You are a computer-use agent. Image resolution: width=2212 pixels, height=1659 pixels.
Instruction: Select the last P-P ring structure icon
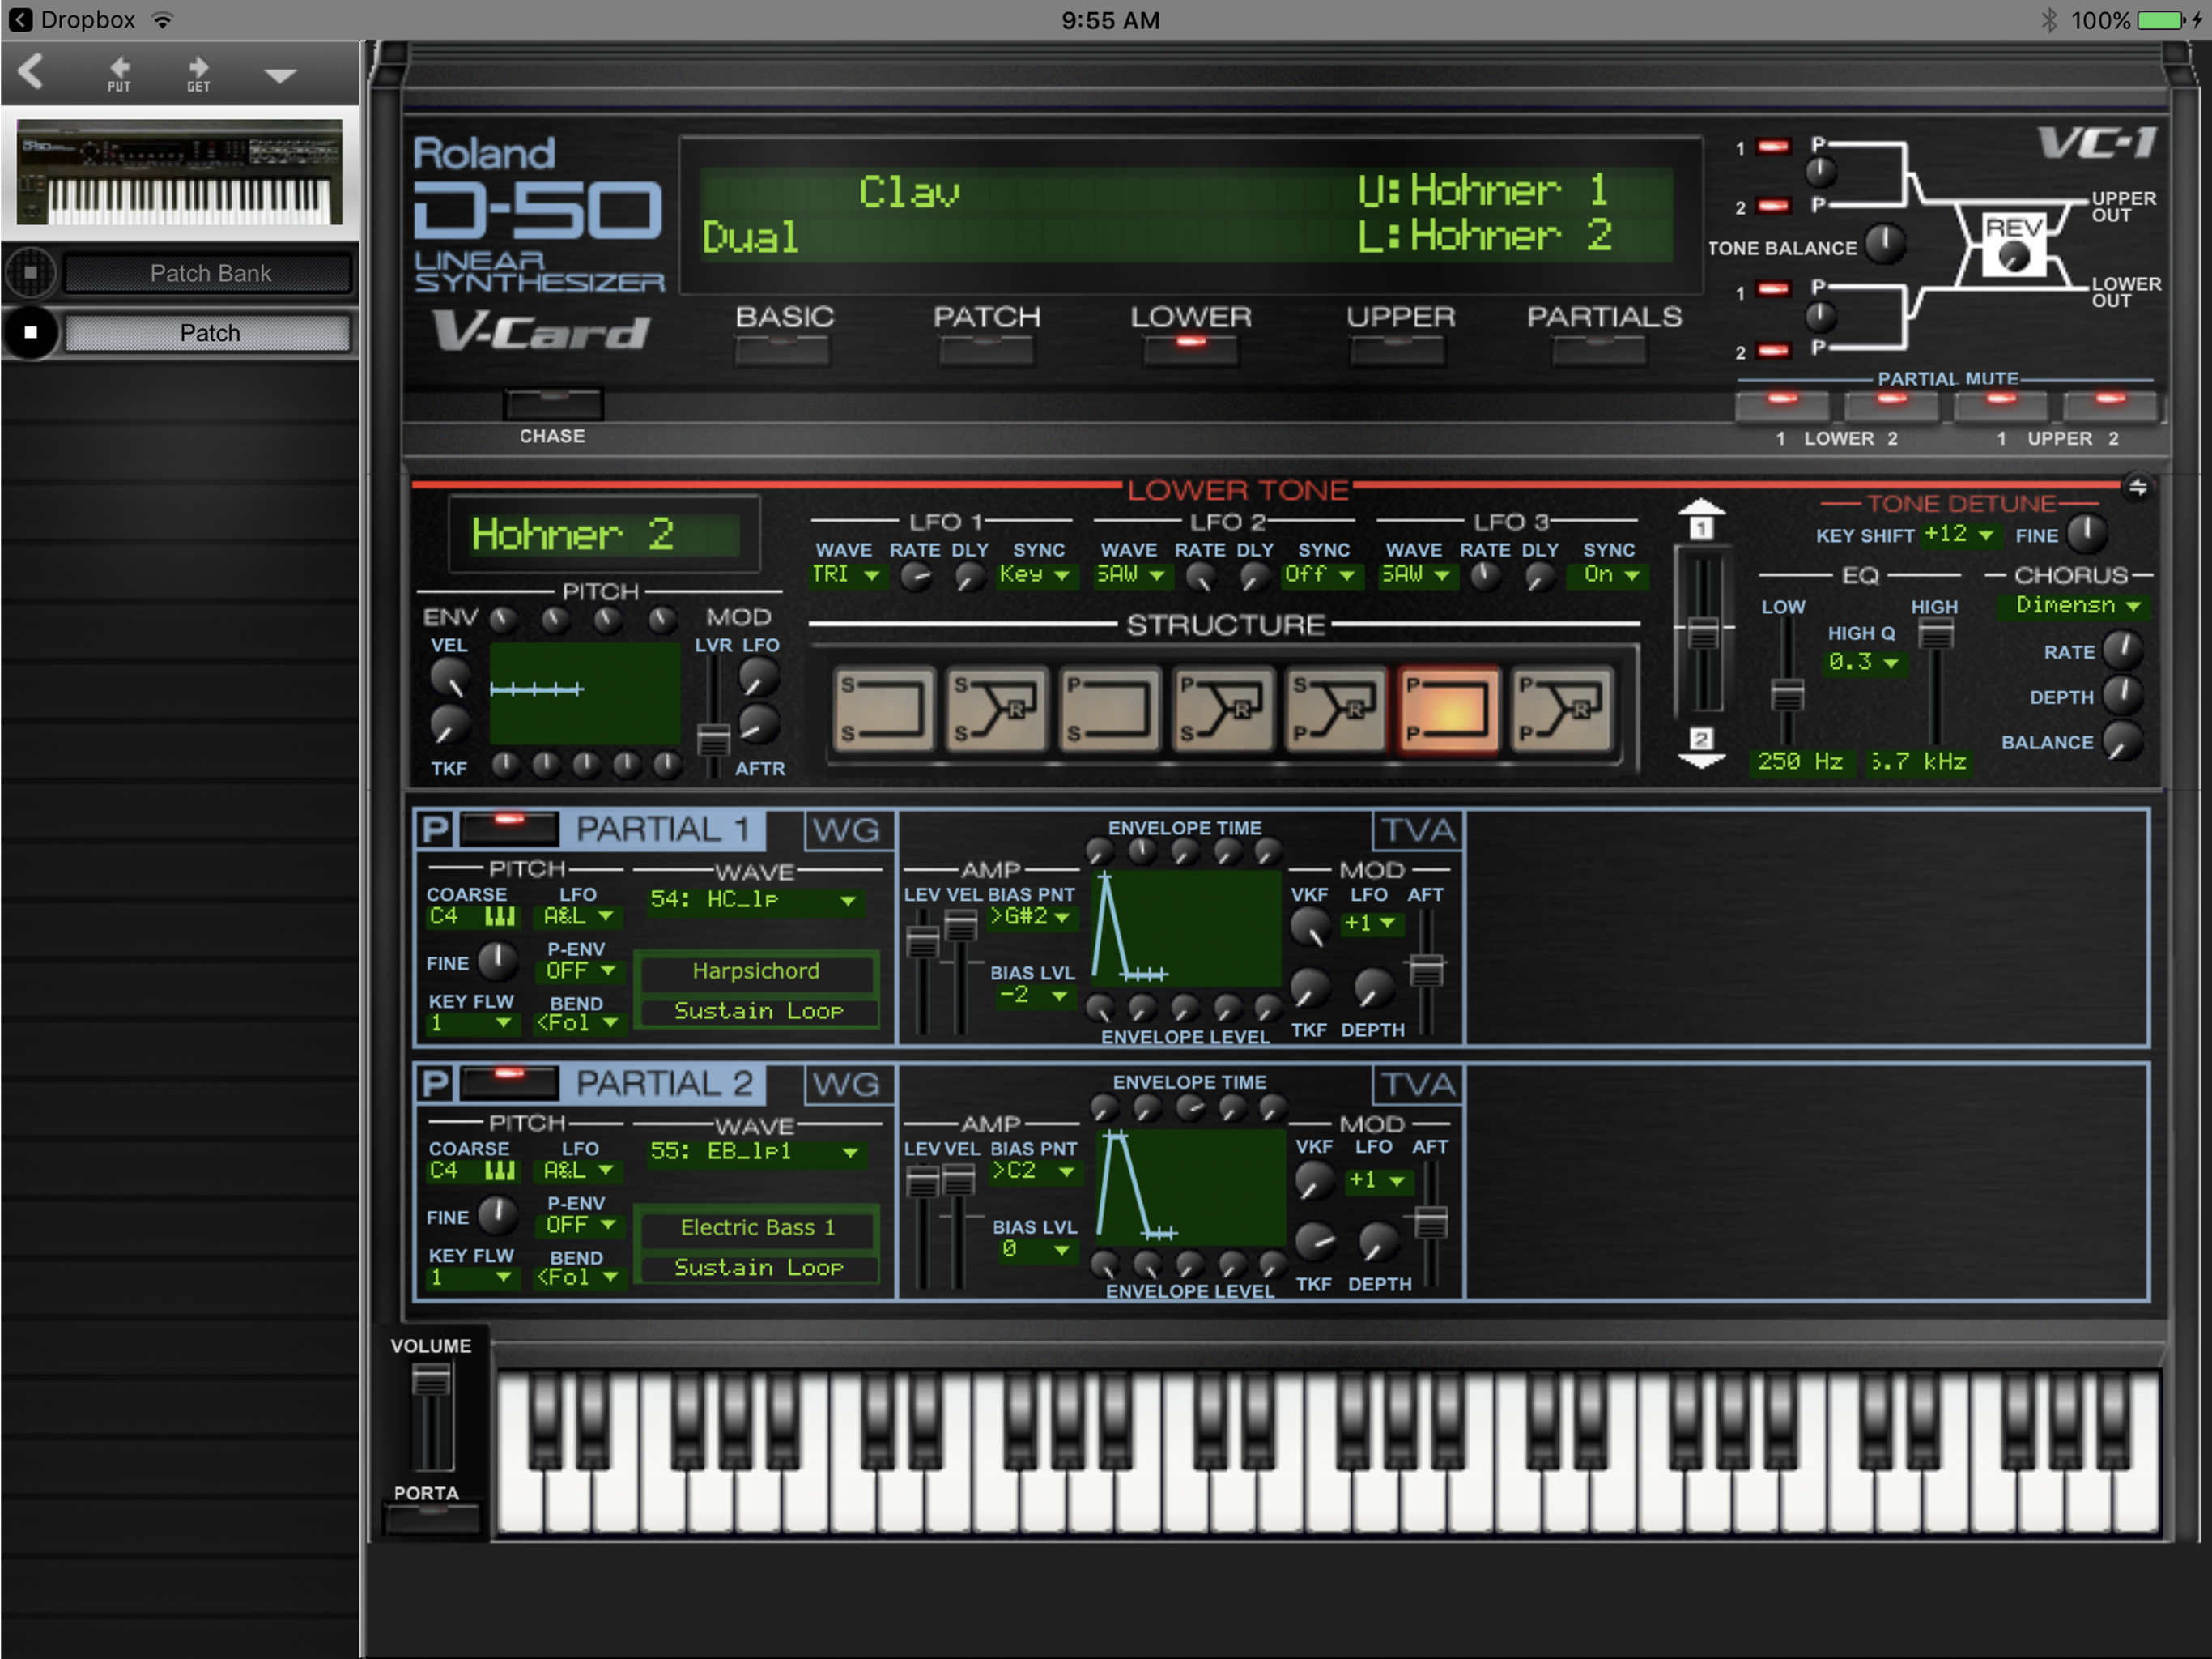[1561, 710]
